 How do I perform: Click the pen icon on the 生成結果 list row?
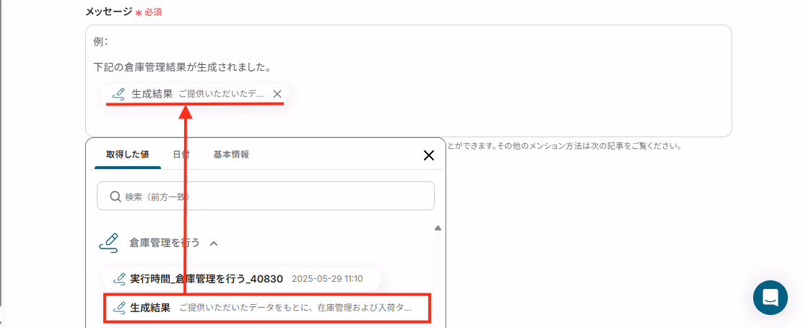[x=119, y=308]
